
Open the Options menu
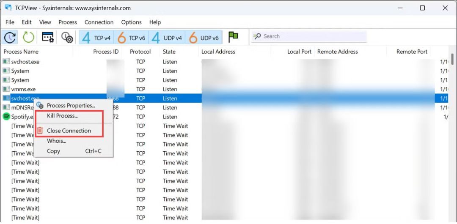pos(132,22)
